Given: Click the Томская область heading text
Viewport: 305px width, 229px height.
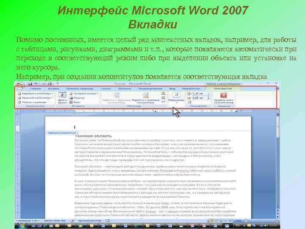Looking at the screenshot, I should click(x=93, y=136).
